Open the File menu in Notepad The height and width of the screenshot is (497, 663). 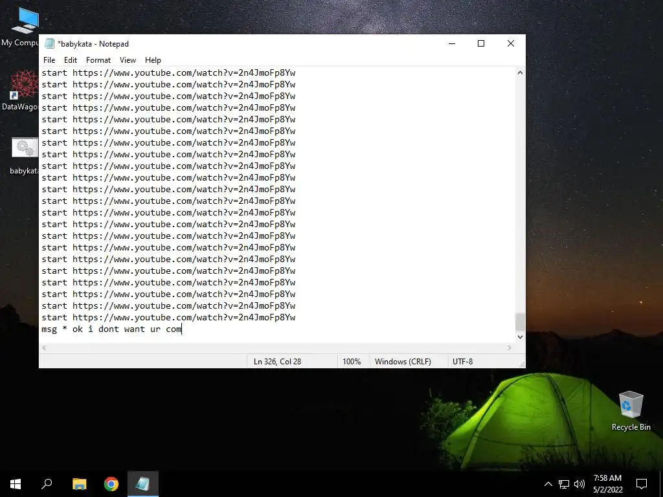click(49, 60)
